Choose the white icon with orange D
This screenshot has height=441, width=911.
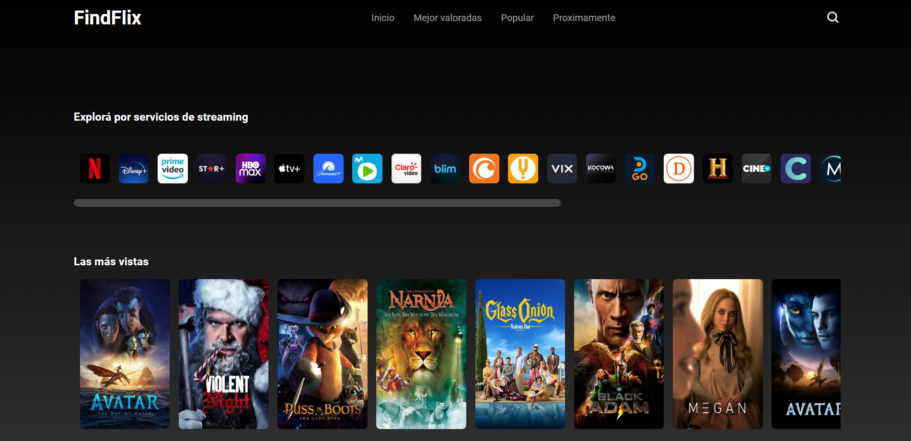[x=679, y=169]
